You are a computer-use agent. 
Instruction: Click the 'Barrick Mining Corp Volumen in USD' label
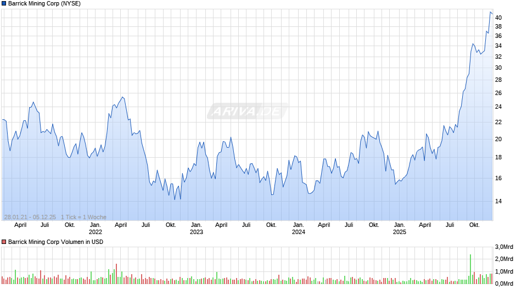55,242
